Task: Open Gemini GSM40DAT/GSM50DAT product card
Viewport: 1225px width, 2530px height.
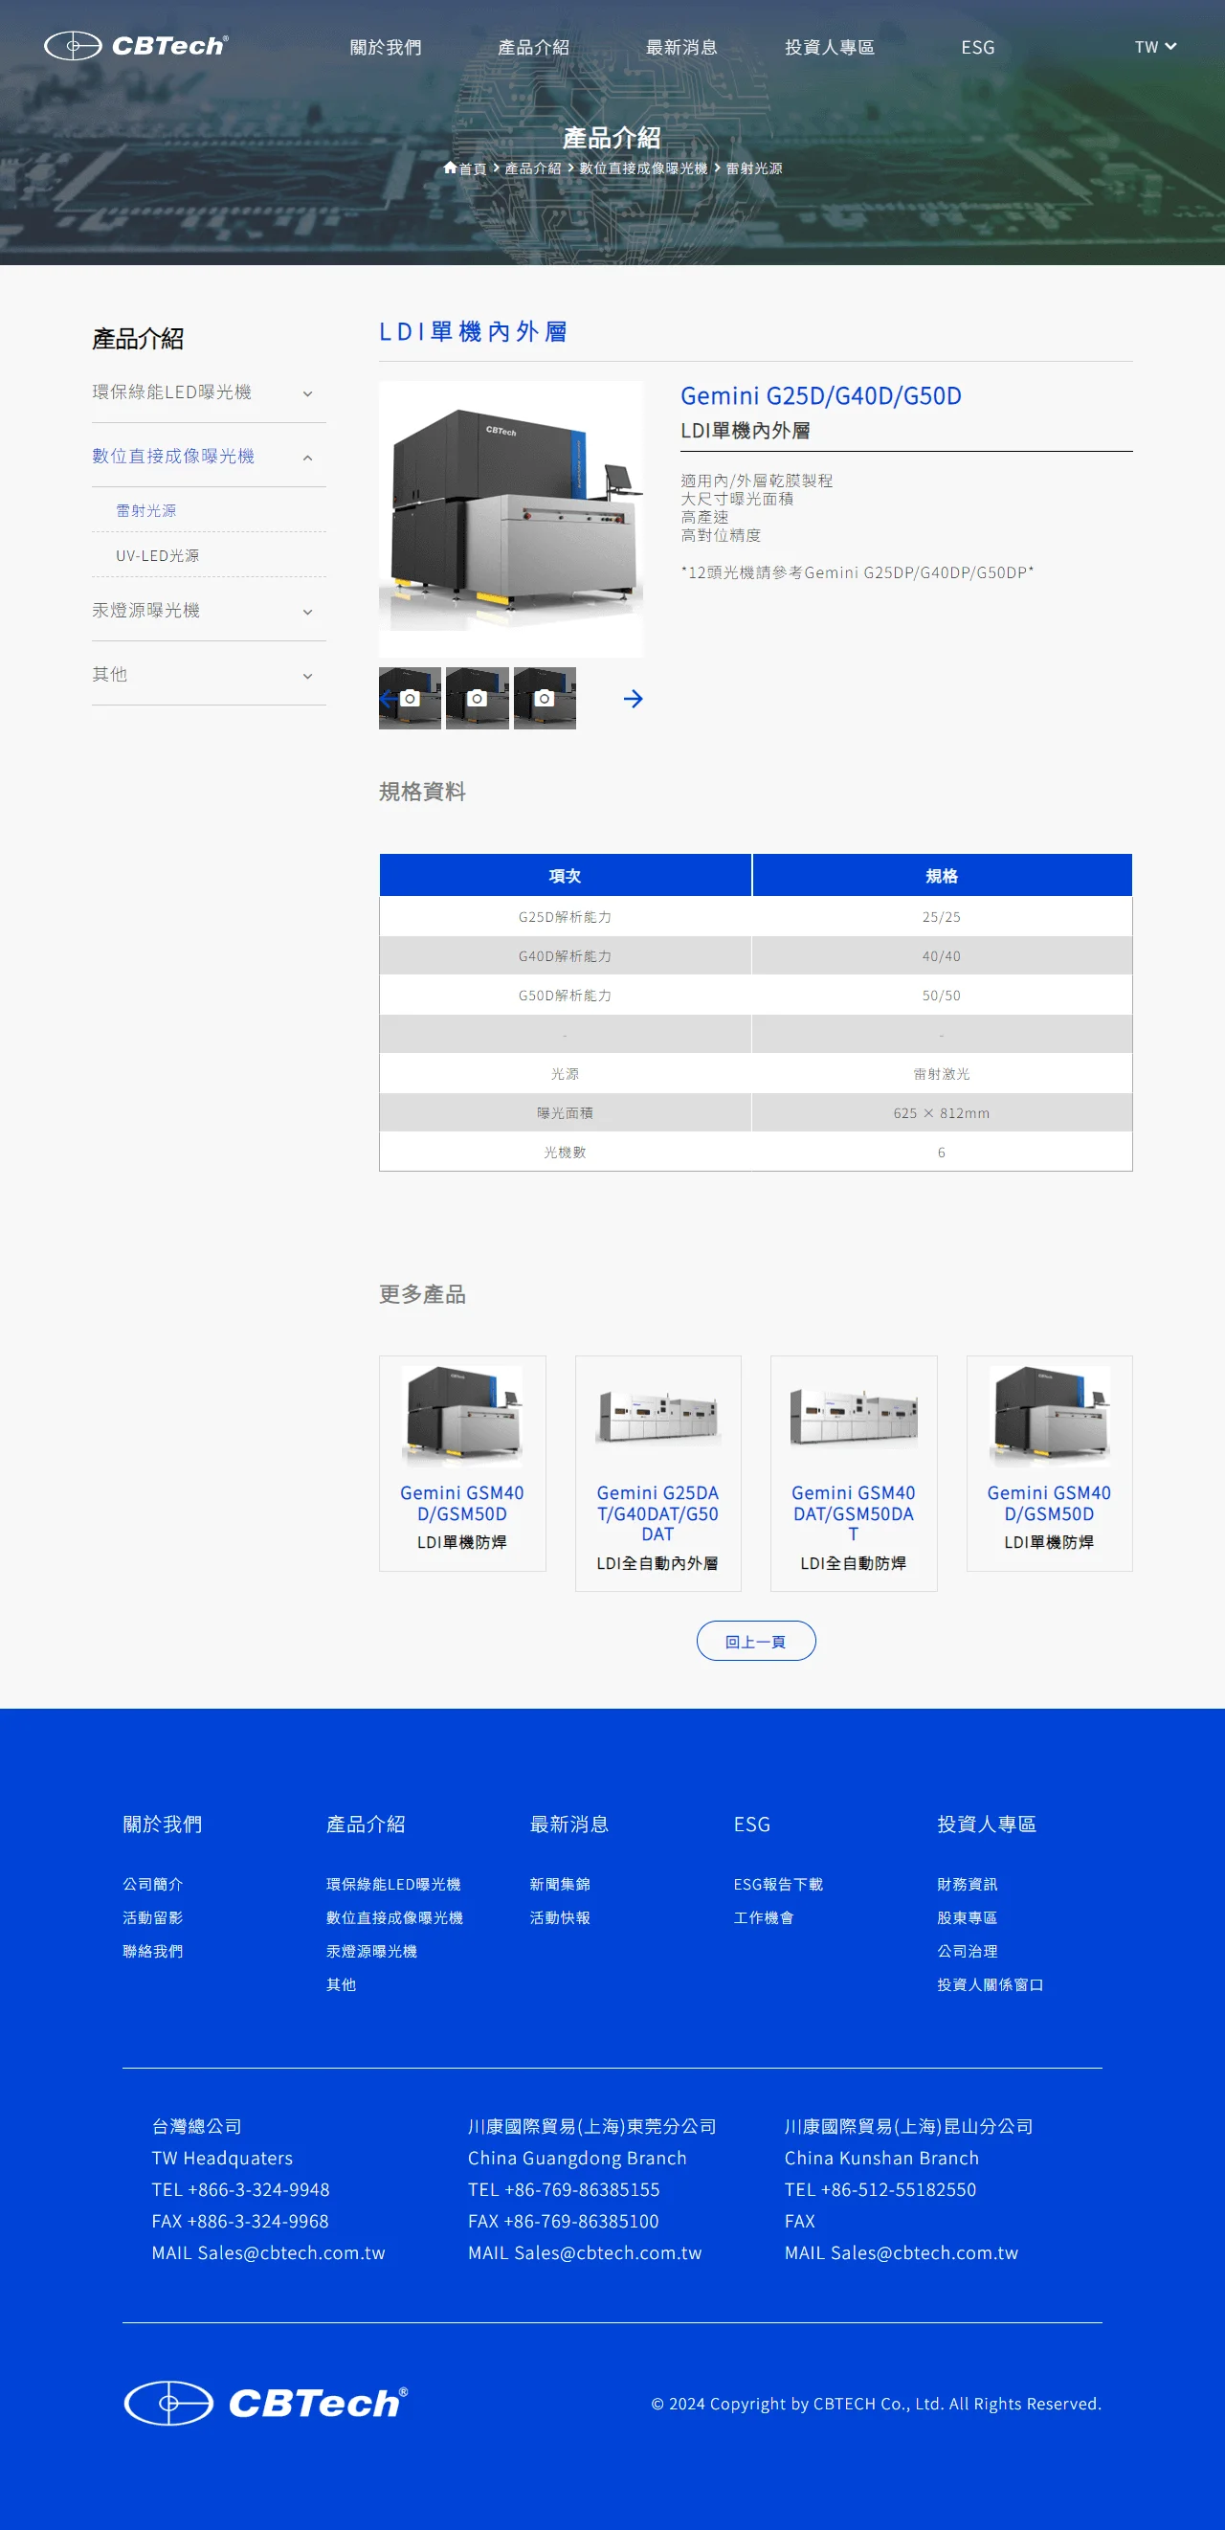Action: 854,1473
